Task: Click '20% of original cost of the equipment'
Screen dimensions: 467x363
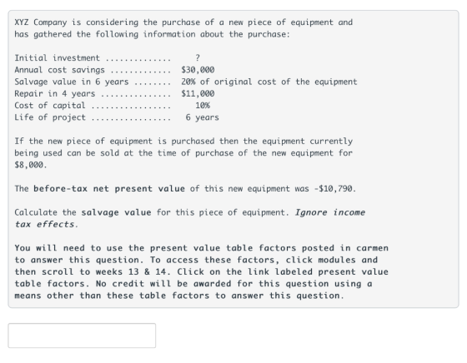Action: click(x=269, y=82)
